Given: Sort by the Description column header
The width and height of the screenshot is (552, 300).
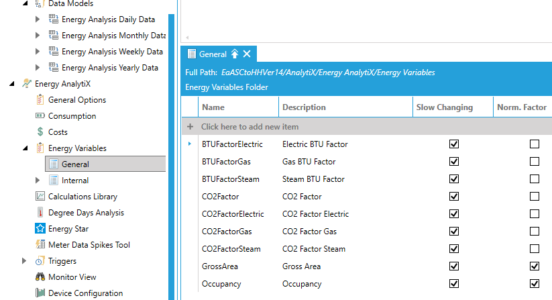Looking at the screenshot, I should [x=304, y=107].
